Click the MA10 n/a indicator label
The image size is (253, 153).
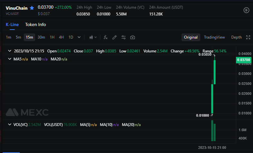point(39,59)
